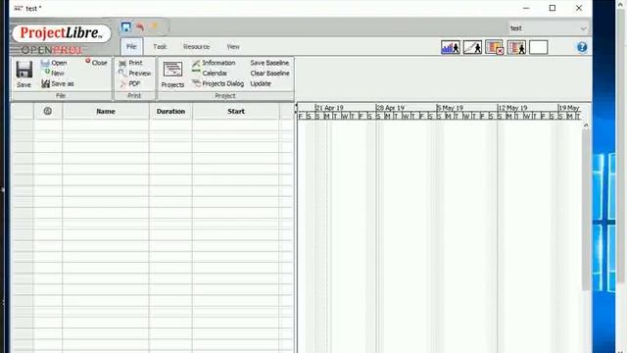Screen dimensions: 627x353
Task: Click the Preview magnifier icon
Action: 122,73
